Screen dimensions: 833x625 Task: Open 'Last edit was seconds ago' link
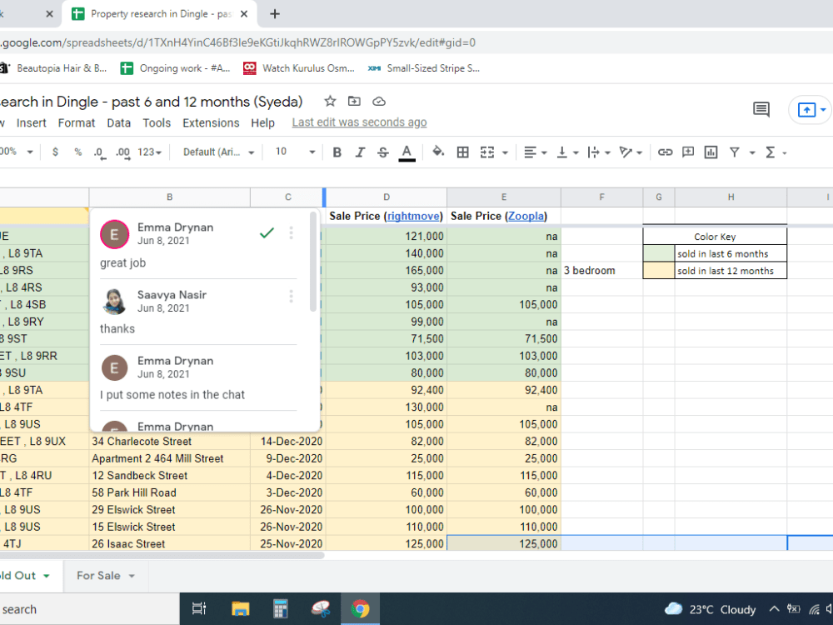click(359, 122)
